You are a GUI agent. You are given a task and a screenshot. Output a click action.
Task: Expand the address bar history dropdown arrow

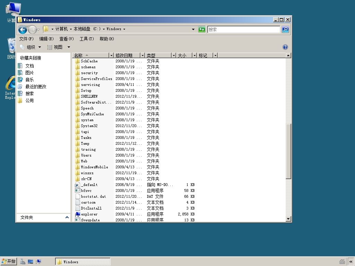coord(193,29)
